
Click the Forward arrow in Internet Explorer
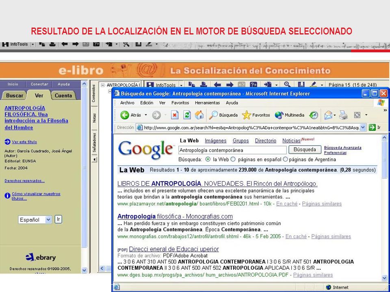(x=156, y=115)
